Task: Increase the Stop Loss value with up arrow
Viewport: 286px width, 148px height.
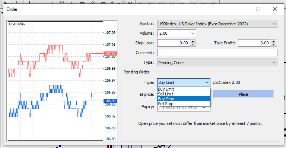Action: tap(193, 41)
